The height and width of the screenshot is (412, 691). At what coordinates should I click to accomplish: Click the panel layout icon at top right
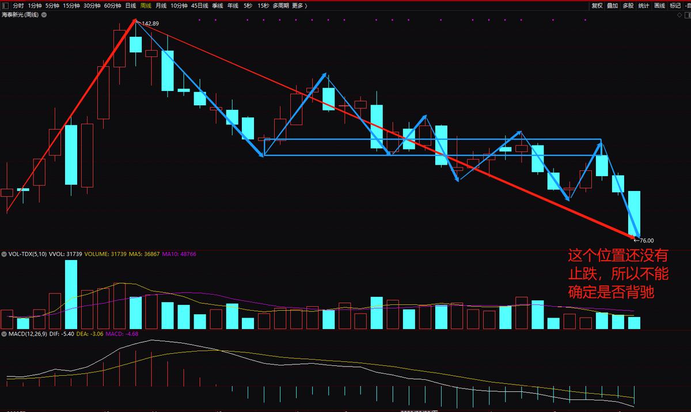pos(687,16)
